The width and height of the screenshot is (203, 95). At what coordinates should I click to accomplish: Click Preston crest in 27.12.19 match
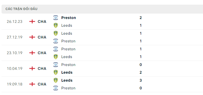56,41
